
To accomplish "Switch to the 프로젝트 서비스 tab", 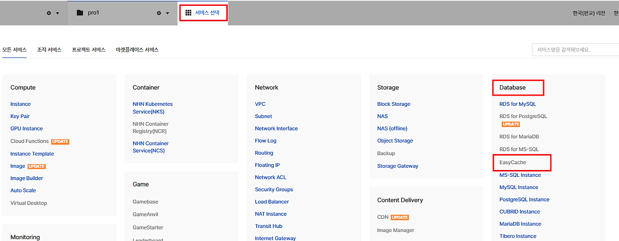I will [x=88, y=50].
